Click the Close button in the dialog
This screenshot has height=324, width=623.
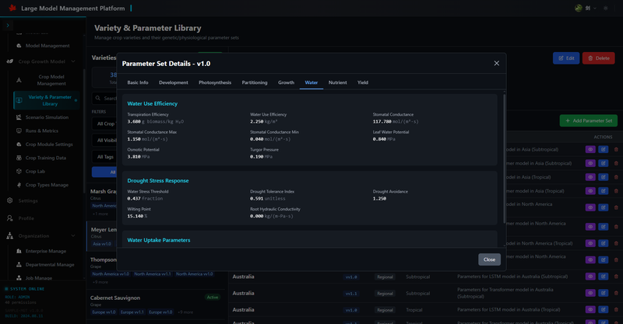(489, 260)
